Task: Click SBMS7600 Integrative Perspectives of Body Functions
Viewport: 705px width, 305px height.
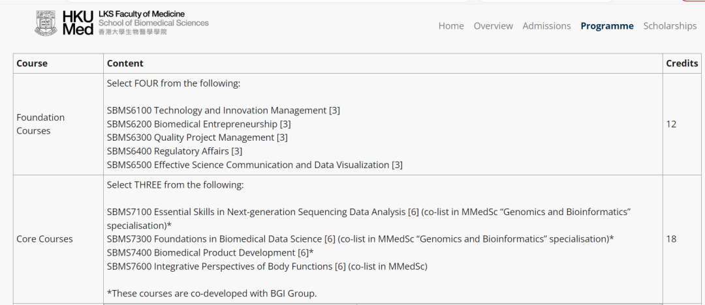Action: coord(267,267)
